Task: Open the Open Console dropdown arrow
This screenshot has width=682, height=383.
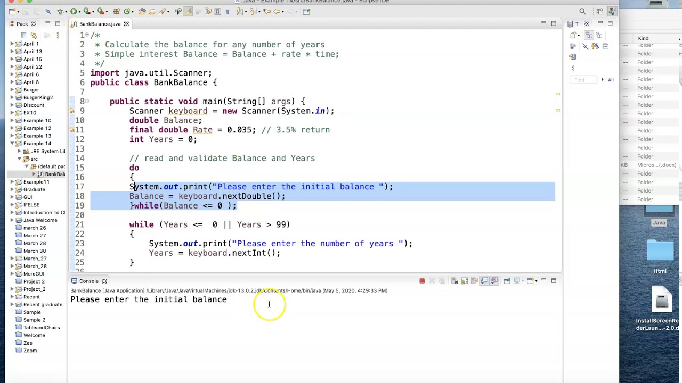Action: 537,281
